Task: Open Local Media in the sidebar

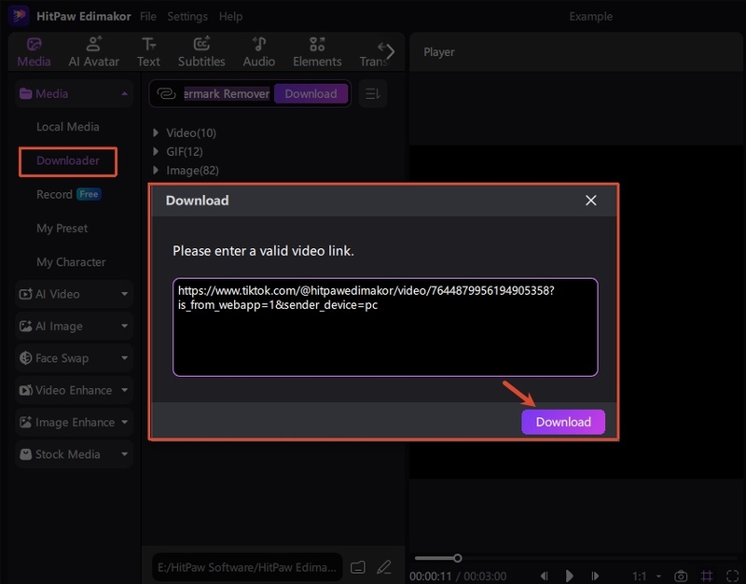Action: (x=67, y=127)
